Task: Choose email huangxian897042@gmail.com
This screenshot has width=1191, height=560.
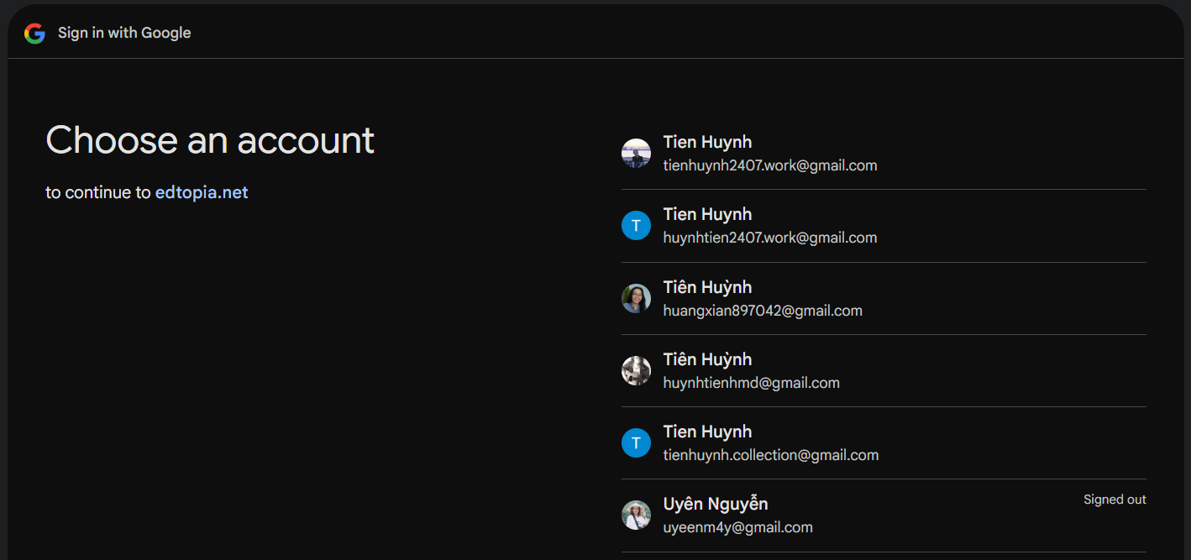Action: pos(763,311)
